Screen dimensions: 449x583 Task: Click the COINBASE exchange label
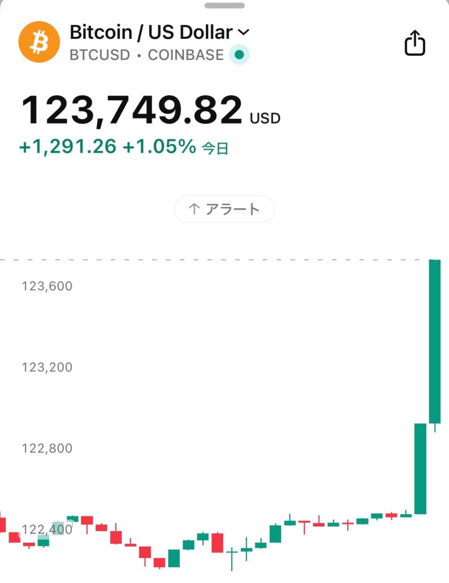(186, 56)
